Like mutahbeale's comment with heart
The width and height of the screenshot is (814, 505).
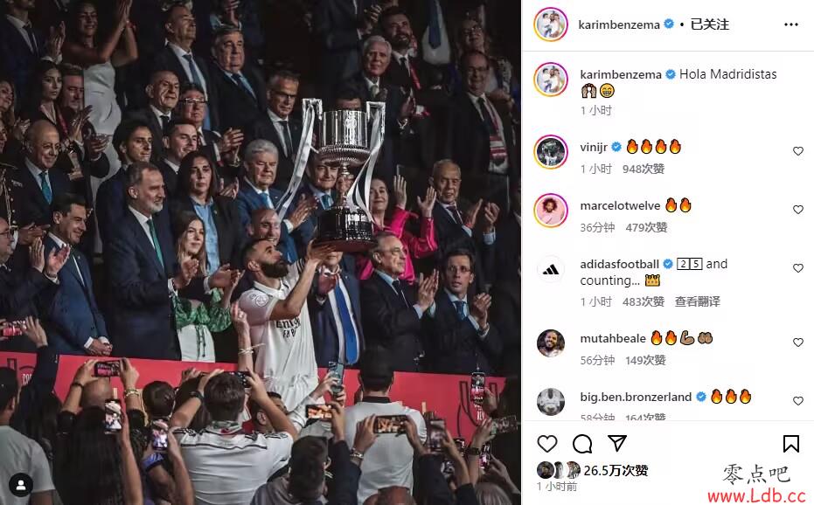click(x=798, y=342)
